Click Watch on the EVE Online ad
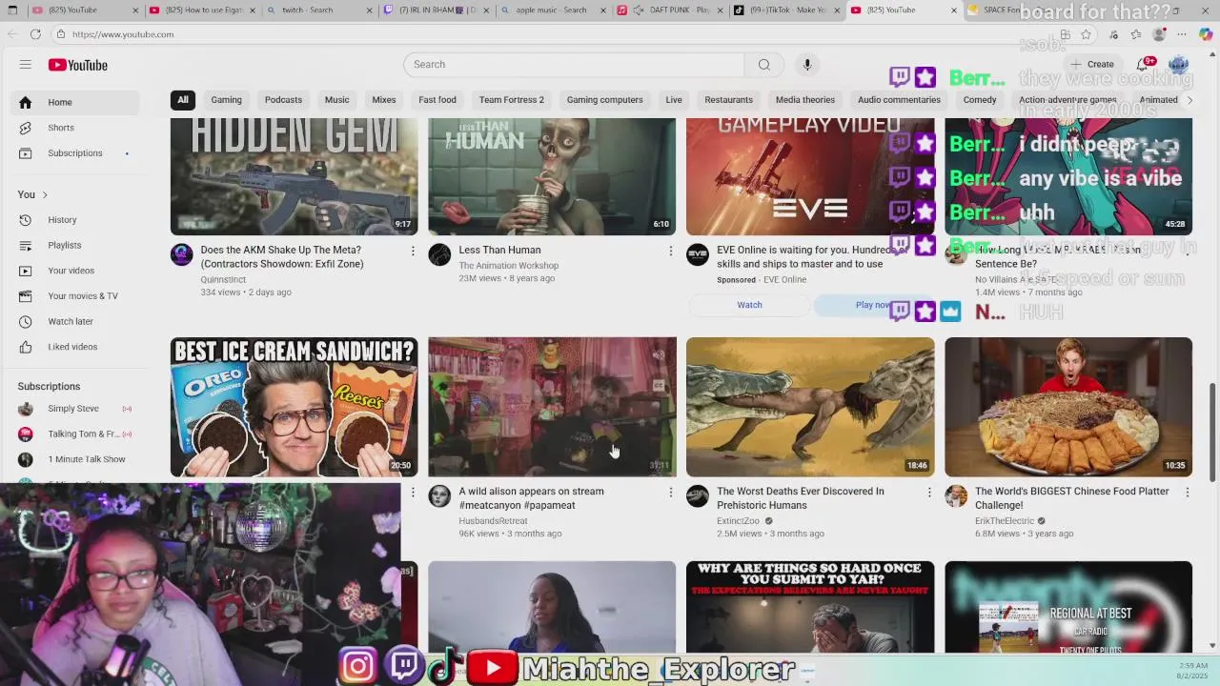Image resolution: width=1220 pixels, height=686 pixels. pos(749,305)
